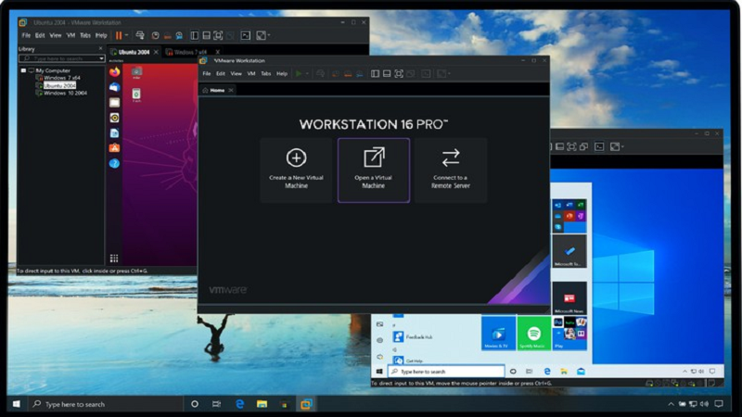Select Windows 10 2004 in the Library tree

(x=65, y=93)
